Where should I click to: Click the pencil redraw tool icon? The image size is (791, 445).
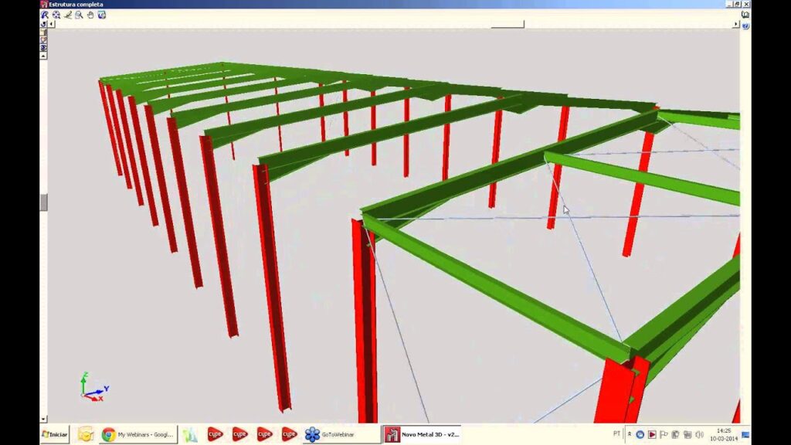click(x=68, y=15)
